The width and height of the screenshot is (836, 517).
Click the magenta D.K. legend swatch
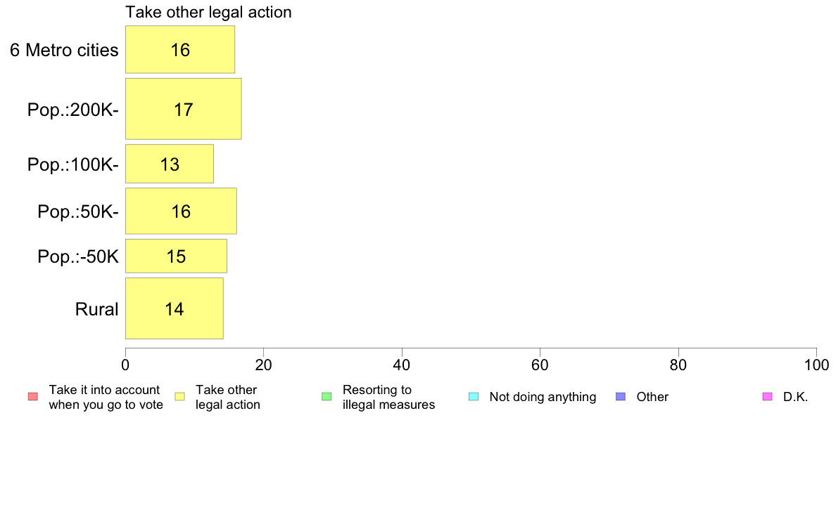click(768, 397)
